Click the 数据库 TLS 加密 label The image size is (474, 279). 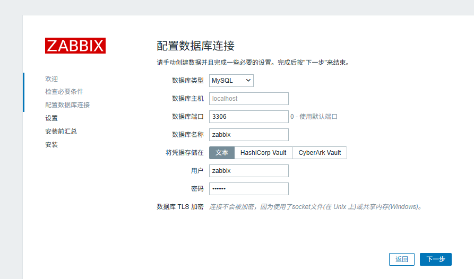pyautogui.click(x=180, y=207)
